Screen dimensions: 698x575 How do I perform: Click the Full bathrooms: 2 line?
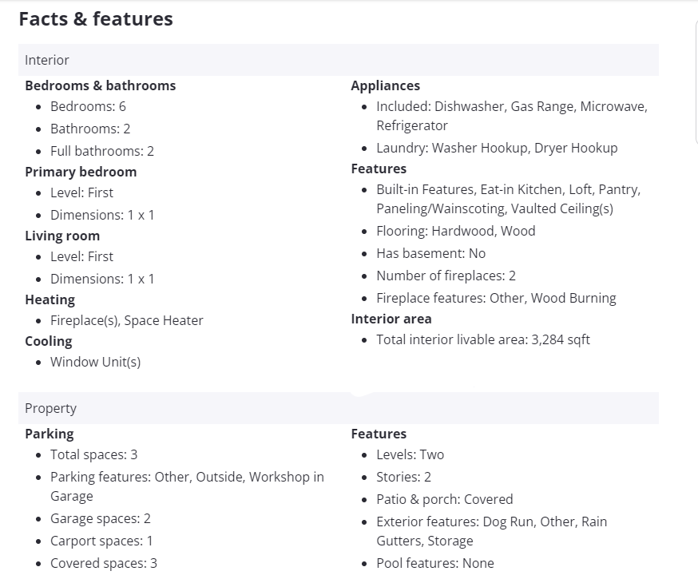[x=102, y=151]
